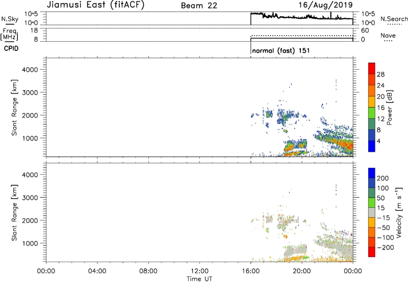This screenshot has height=282, width=408.
Task: Click the '18' frequency axis tick label
Action: pyautogui.click(x=34, y=31)
